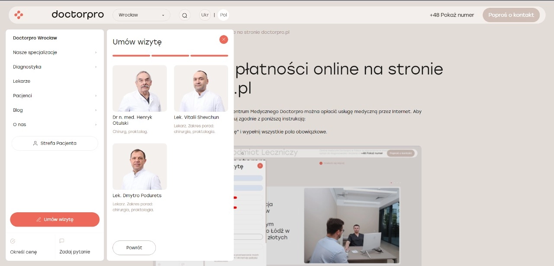This screenshot has width=554, height=266.
Task: Switch language to Ukr
Action: [205, 15]
